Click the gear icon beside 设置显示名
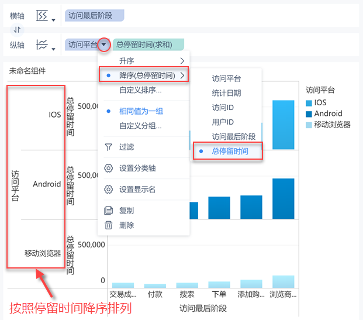The image size is (363, 320). pos(108,190)
